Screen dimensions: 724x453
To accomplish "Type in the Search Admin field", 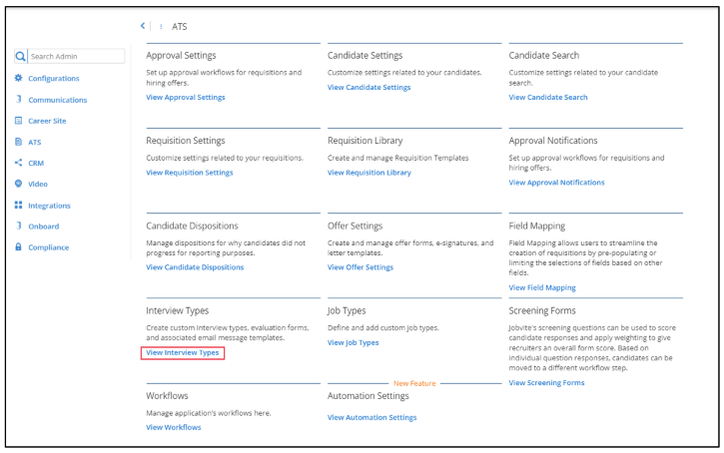I will 76,57.
